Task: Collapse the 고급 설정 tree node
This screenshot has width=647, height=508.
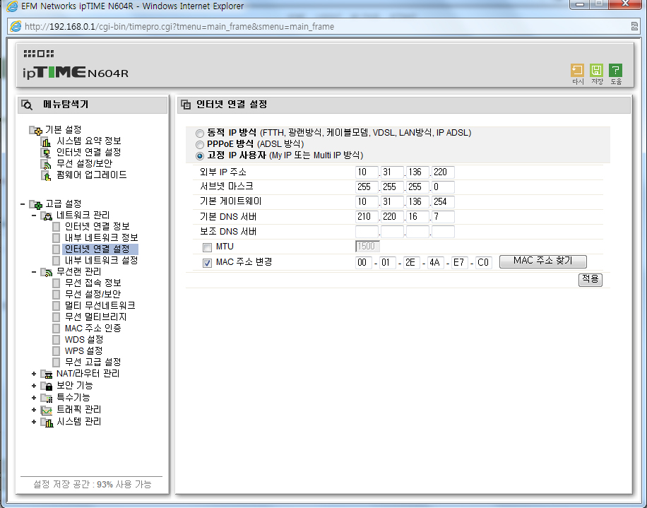Action: (23, 204)
